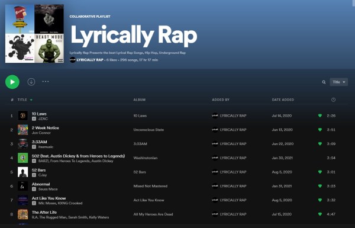
Task: Click the Abnormal song title
Action: click(x=41, y=184)
